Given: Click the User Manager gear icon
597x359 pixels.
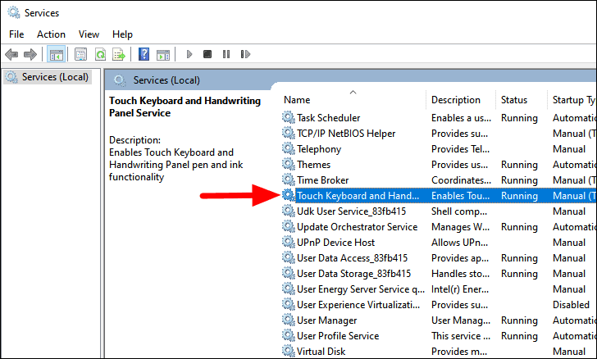Looking at the screenshot, I should point(288,320).
